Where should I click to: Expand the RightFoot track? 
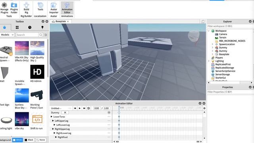pyautogui.click(x=56, y=137)
